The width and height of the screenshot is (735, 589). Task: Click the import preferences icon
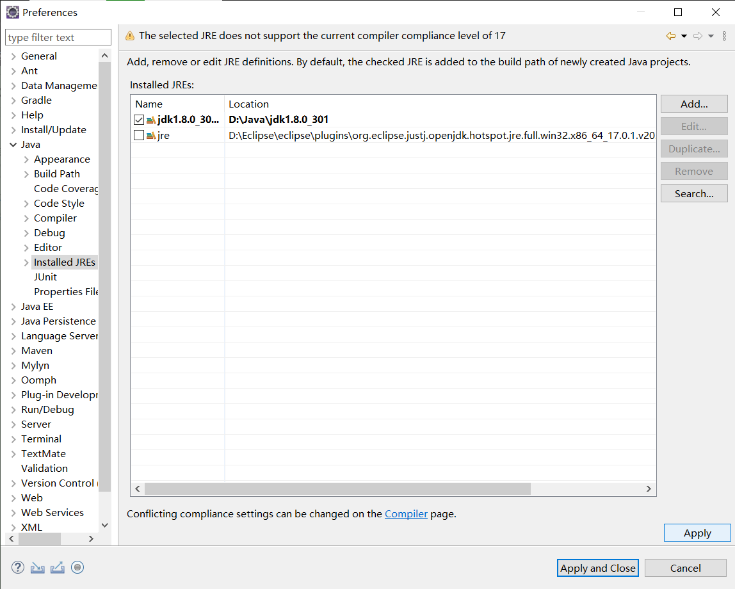click(x=37, y=567)
